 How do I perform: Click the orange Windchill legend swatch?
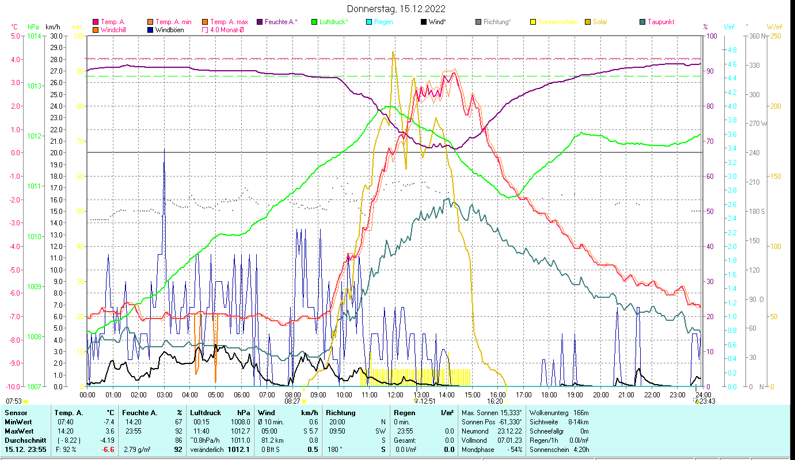96,29
